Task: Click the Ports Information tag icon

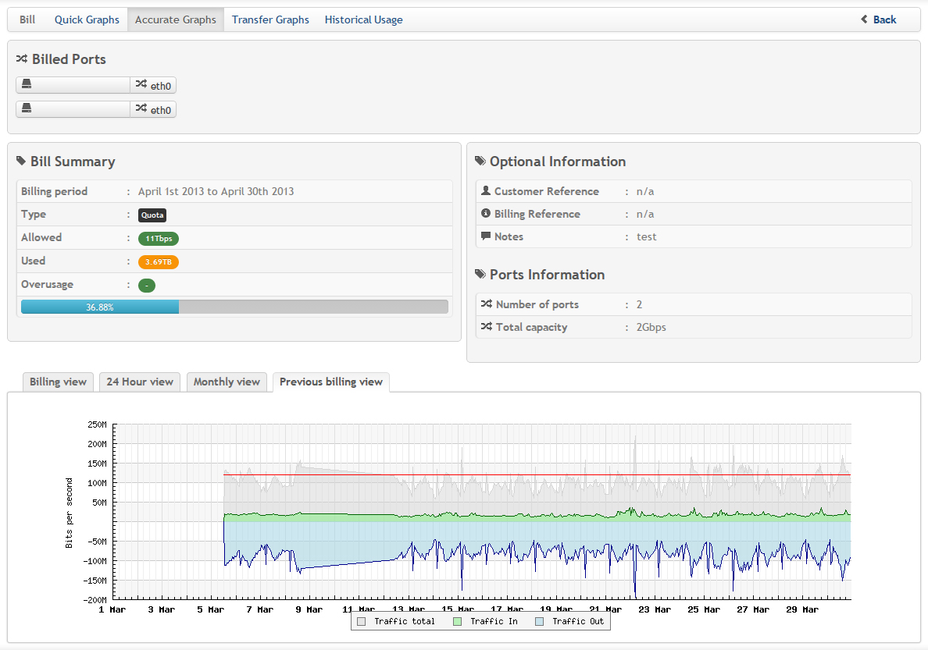Action: click(480, 275)
